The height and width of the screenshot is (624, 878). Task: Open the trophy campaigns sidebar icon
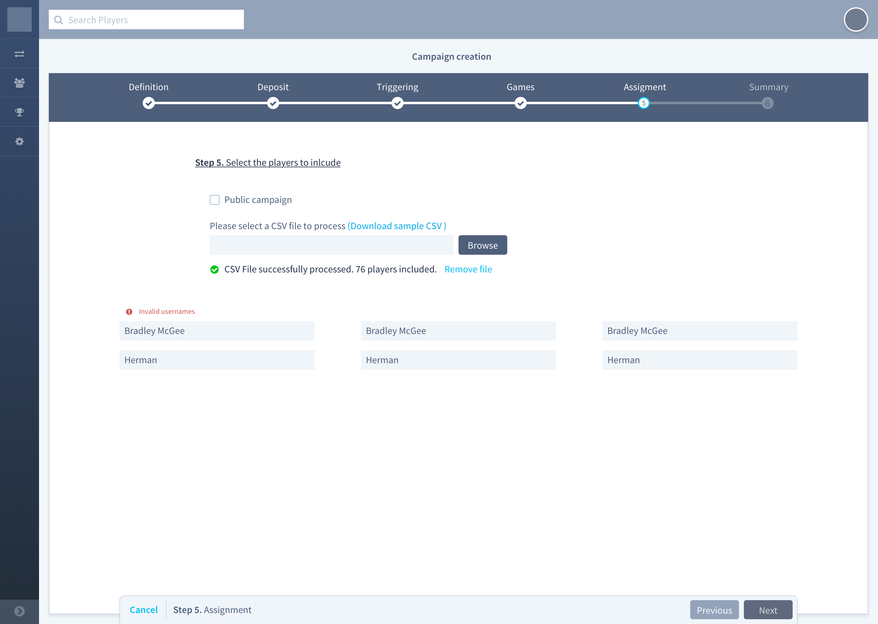click(x=19, y=112)
